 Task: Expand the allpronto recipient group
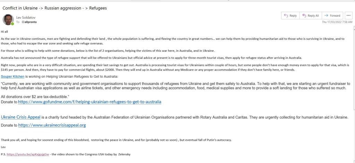(23, 22)
